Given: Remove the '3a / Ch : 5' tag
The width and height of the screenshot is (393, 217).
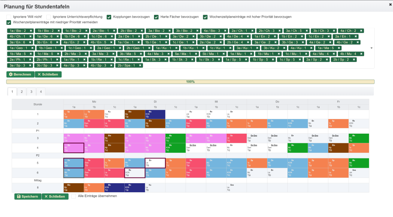Looking at the screenshot, I should pyautogui.click(x=307, y=31).
